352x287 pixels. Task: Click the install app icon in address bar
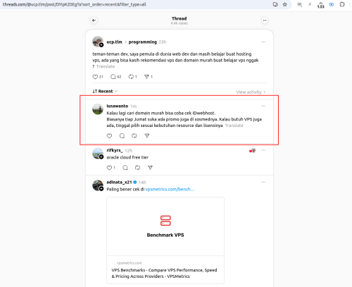point(275,4)
